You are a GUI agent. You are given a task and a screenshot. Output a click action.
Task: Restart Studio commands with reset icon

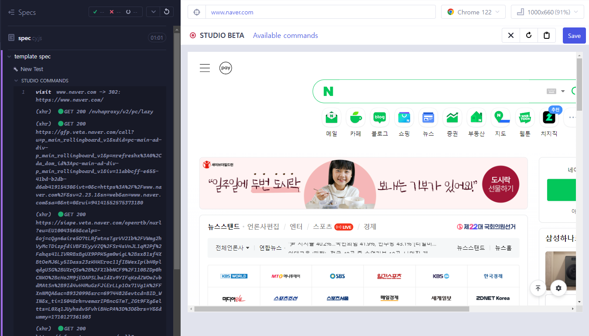point(529,35)
